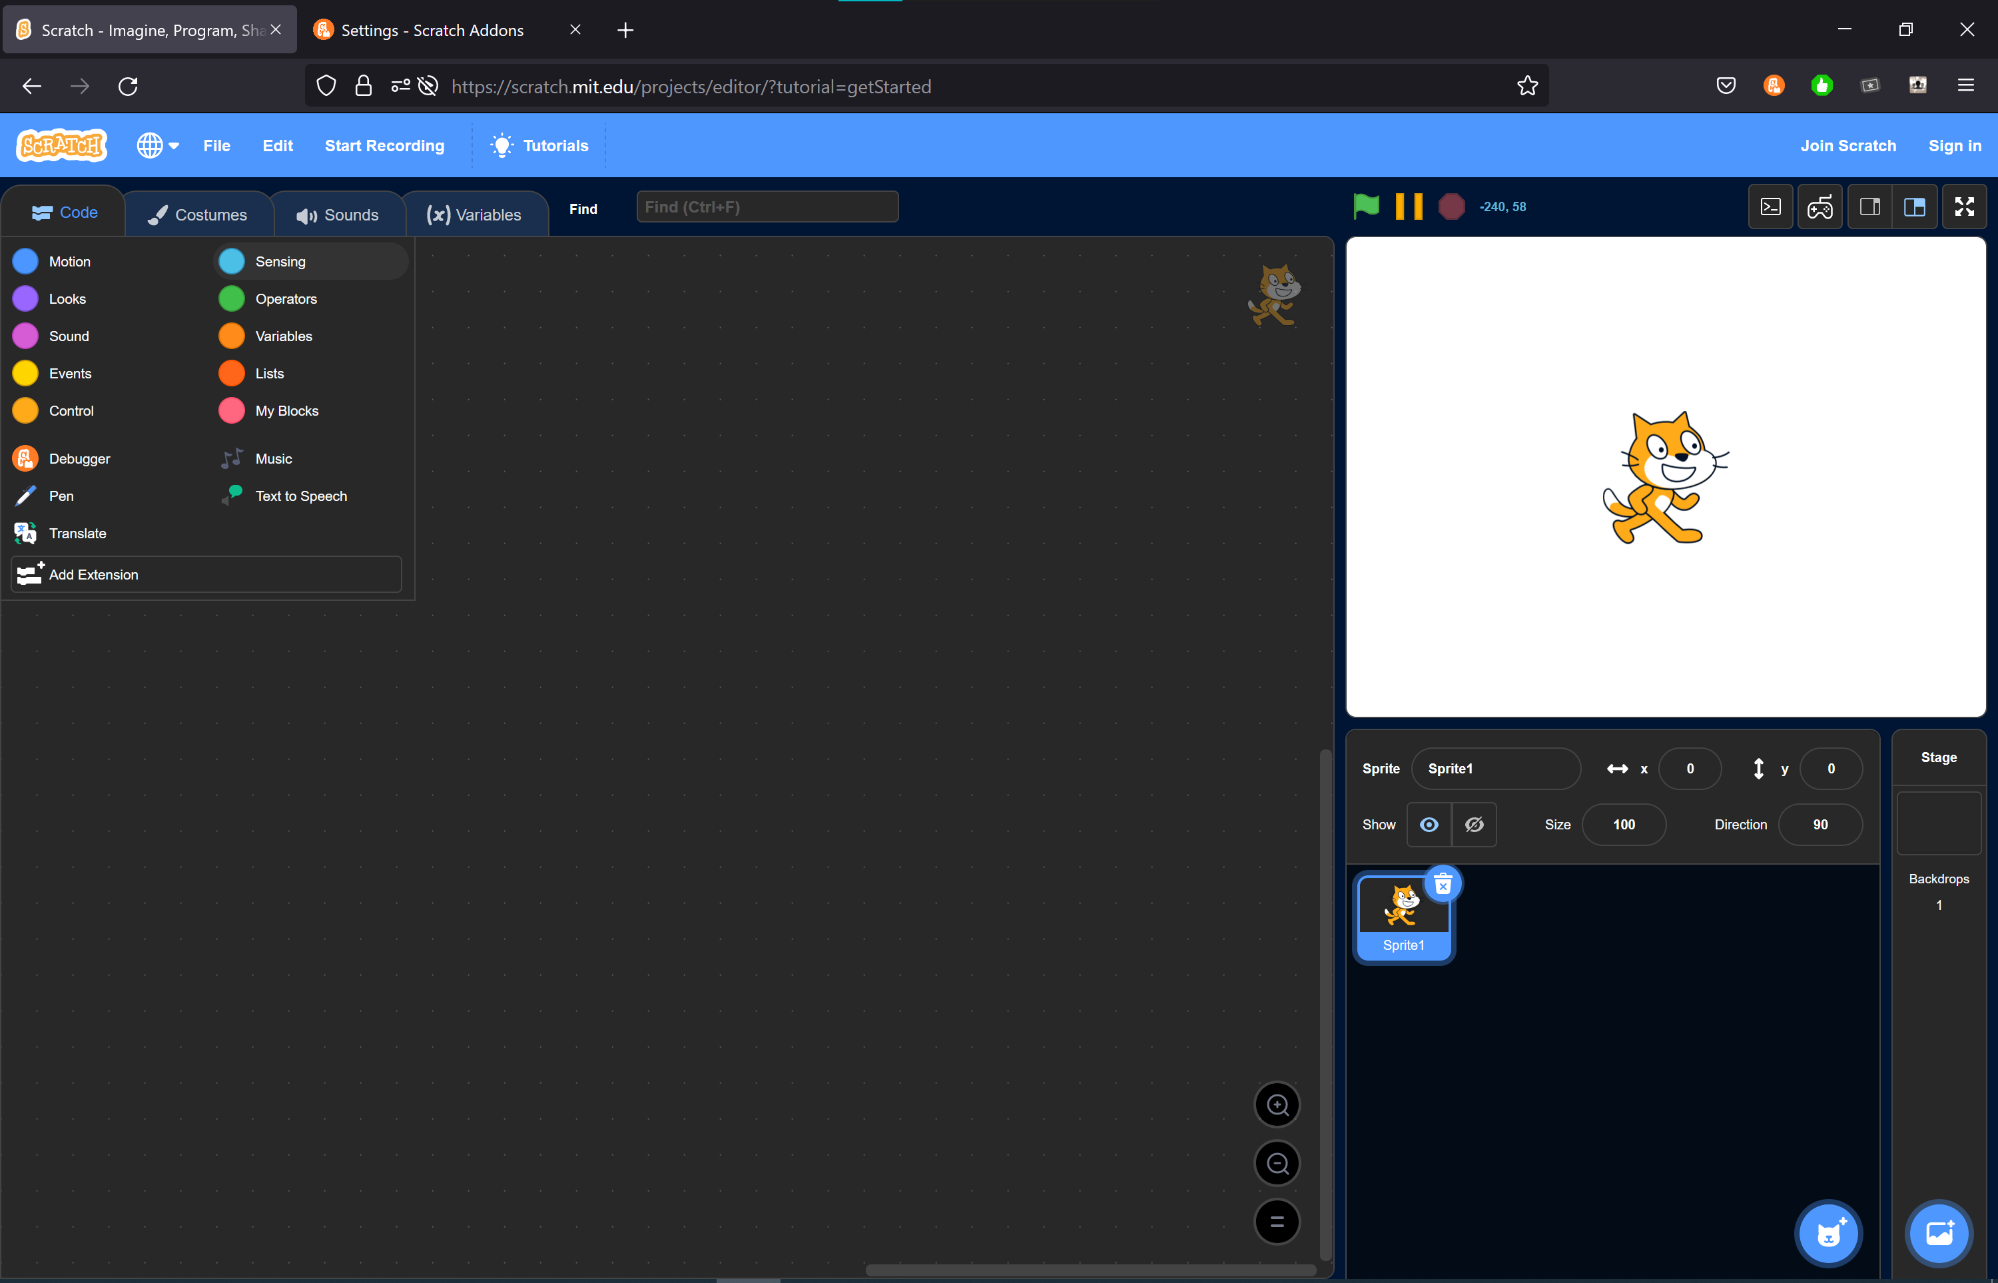Enter fullscreen stage mode

point(1965,207)
